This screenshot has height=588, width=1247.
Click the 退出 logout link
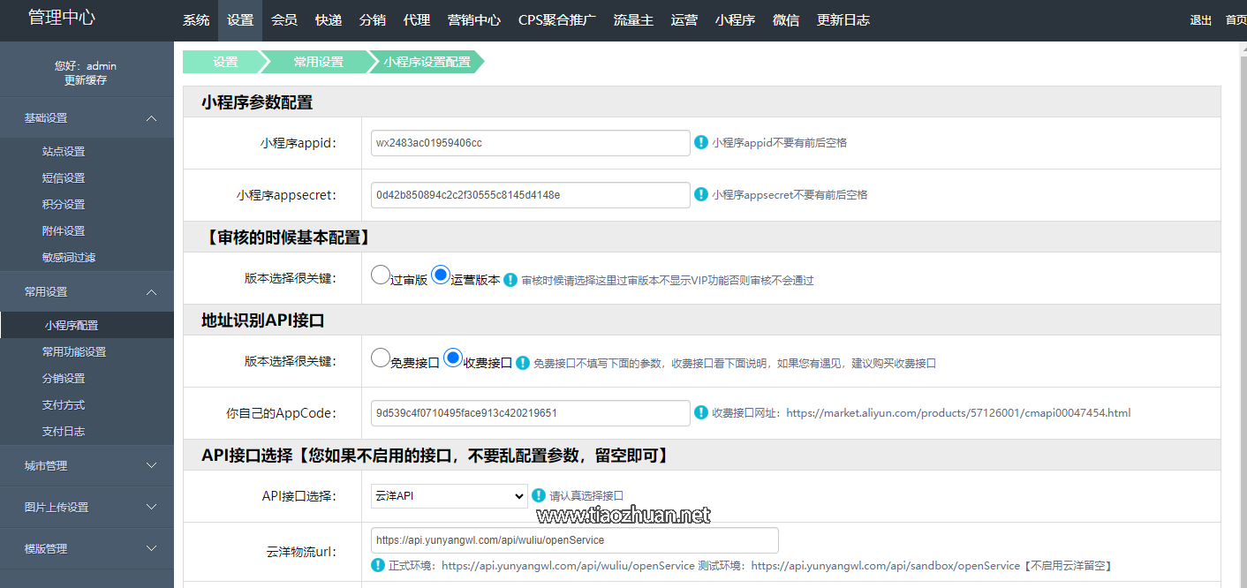[x=1200, y=20]
